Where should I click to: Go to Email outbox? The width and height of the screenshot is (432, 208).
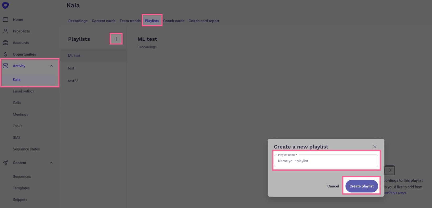point(23,91)
